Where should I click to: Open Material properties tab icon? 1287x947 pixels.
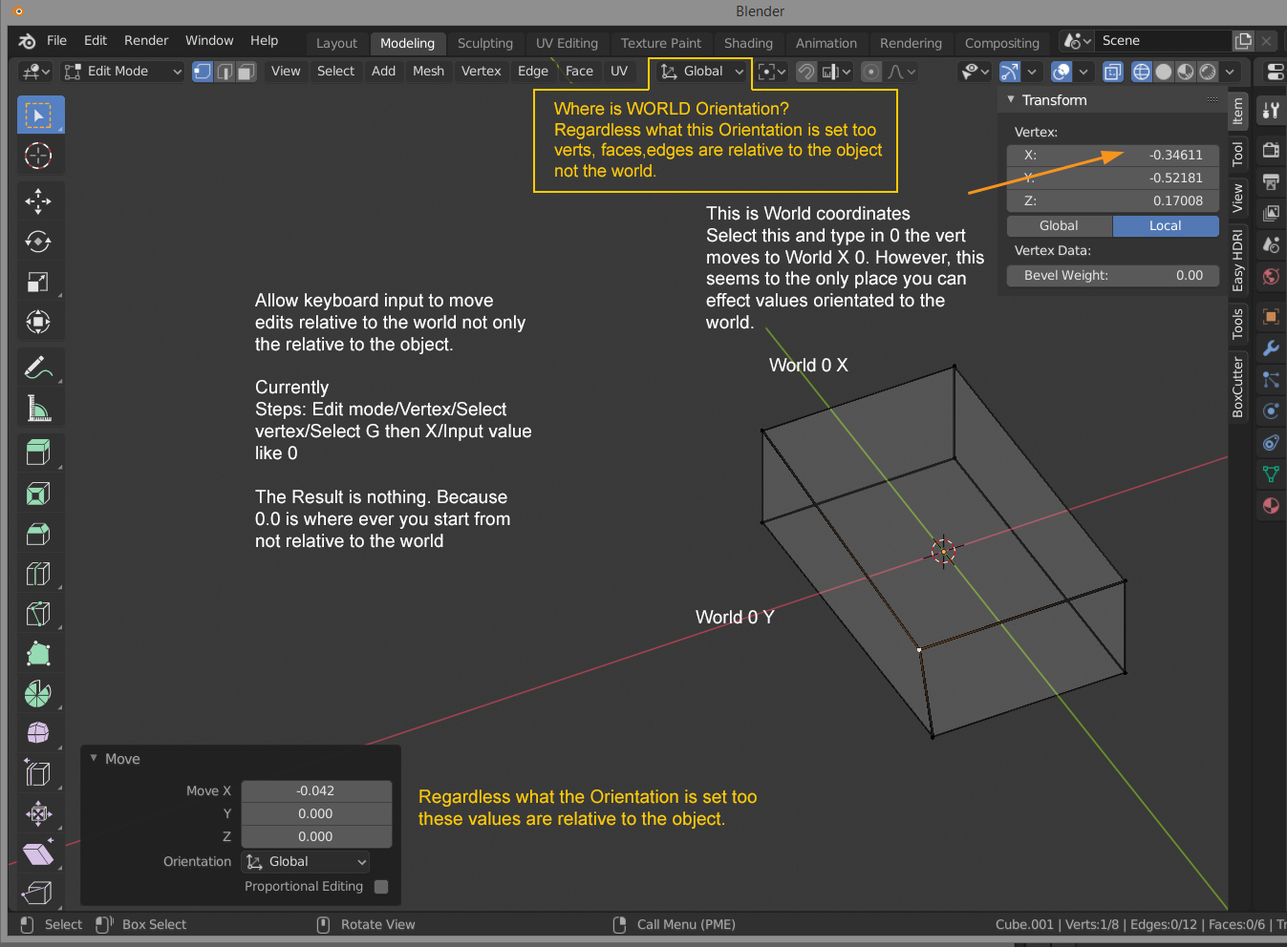pyautogui.click(x=1271, y=505)
